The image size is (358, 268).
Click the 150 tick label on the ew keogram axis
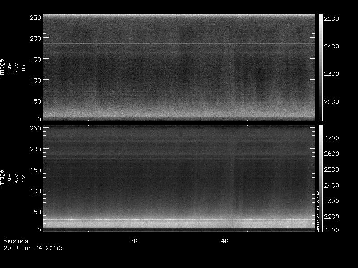pyautogui.click(x=36, y=170)
